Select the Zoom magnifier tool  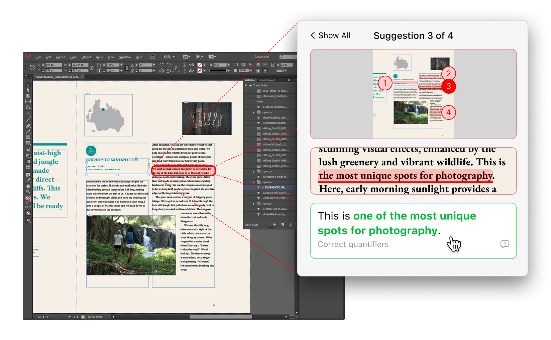[28, 191]
